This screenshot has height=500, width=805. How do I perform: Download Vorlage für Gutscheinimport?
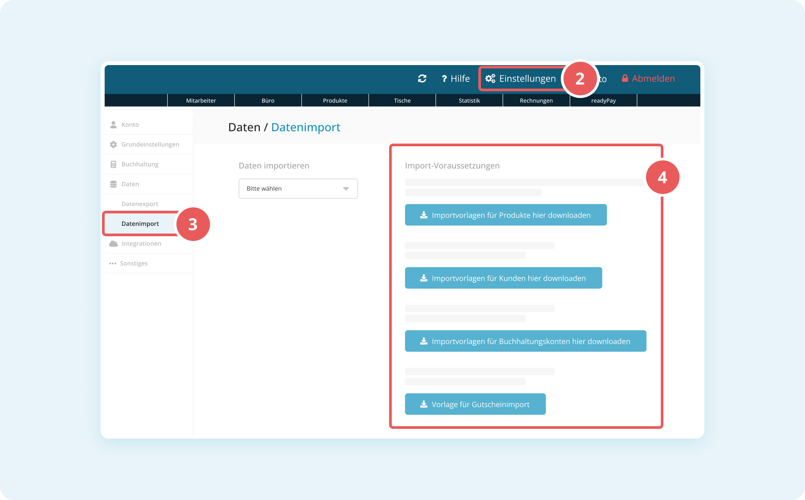point(475,404)
